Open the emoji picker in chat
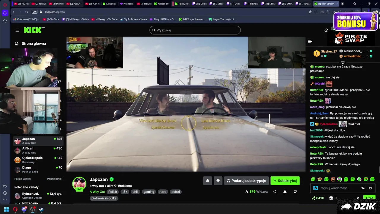 coord(370,188)
